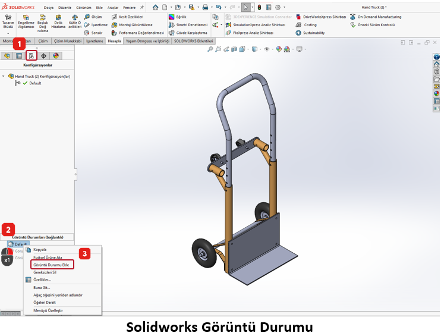This screenshot has width=441, height=336.
Task: Click Özellikler... in the context menu
Action: point(42,280)
